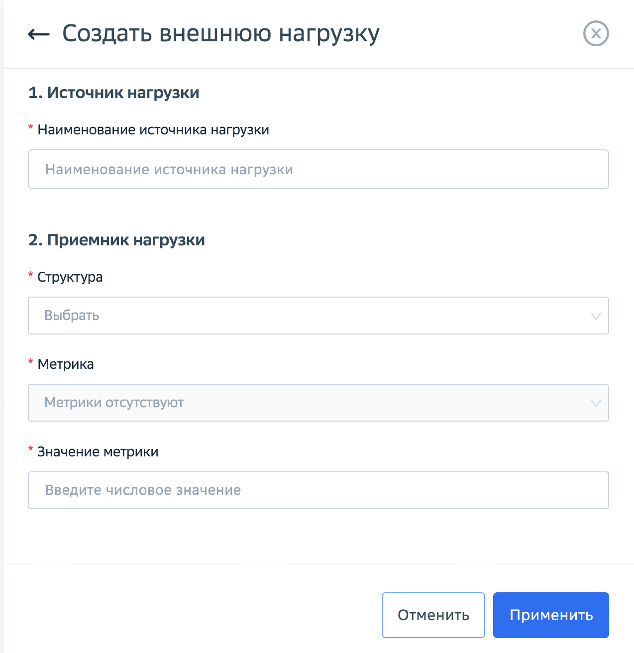Click the chevron in the Структура field

595,316
